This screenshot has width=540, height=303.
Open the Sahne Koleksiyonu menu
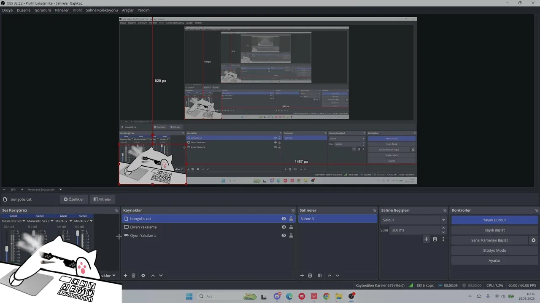(102, 10)
